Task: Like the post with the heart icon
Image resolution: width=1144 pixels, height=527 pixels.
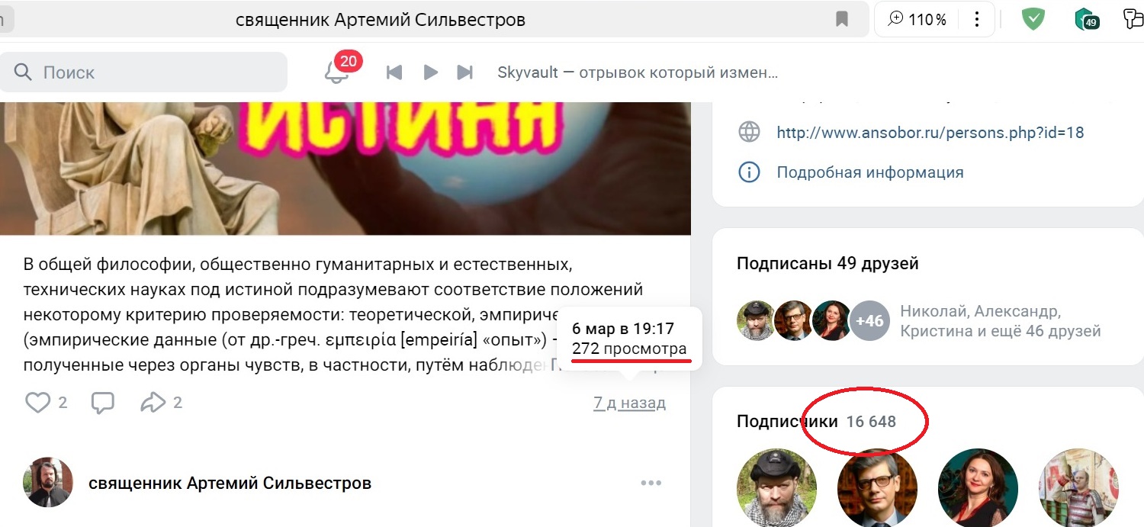Action: [38, 402]
